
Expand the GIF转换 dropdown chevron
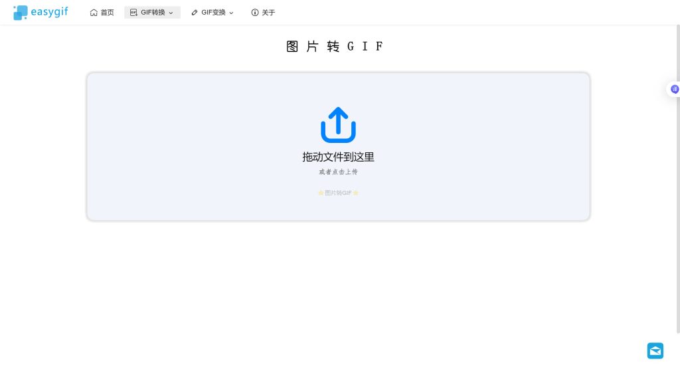pos(171,13)
